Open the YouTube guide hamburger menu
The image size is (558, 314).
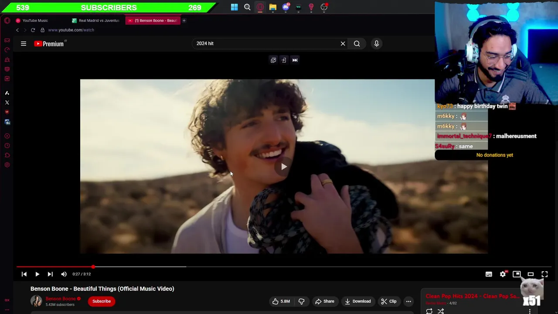tap(24, 44)
